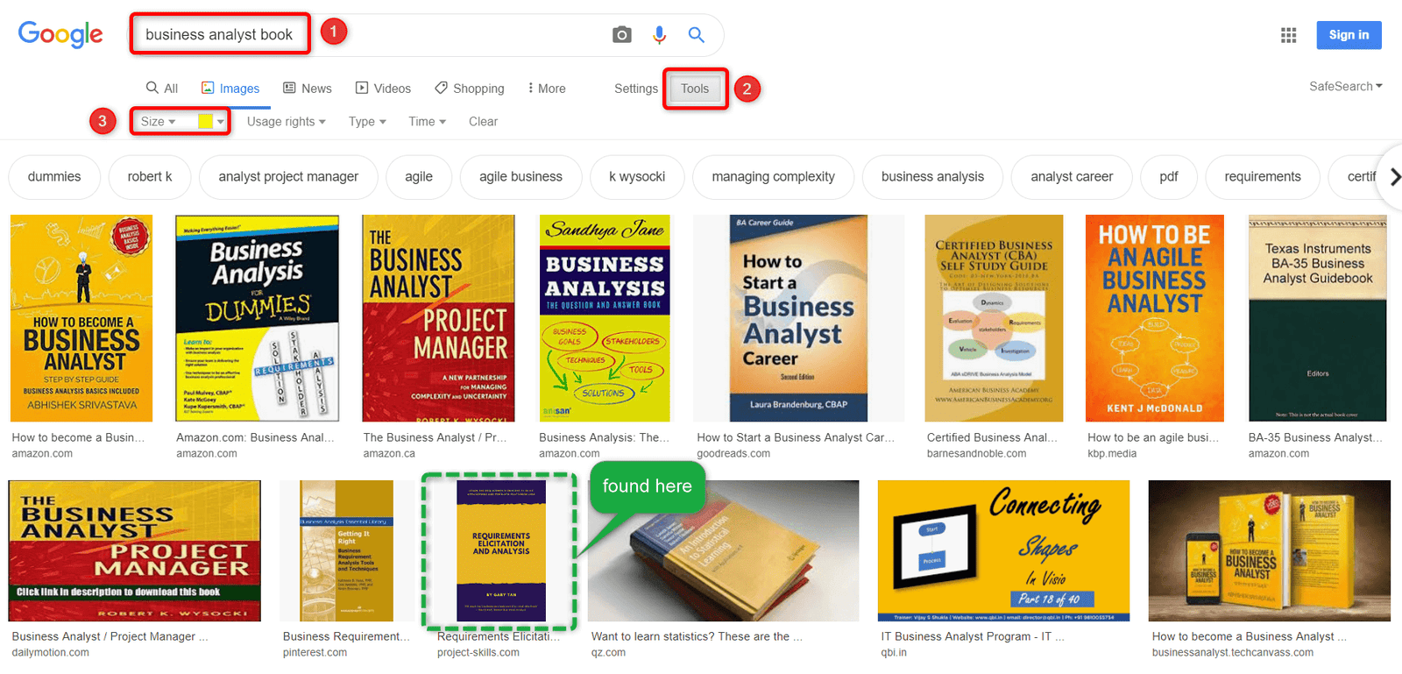1402x674 pixels.
Task: Open 'Getting It Right' book thumbnail
Action: (x=346, y=550)
